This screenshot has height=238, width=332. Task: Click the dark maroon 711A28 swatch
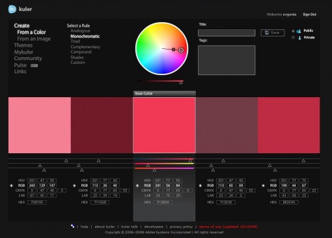pos(102,125)
